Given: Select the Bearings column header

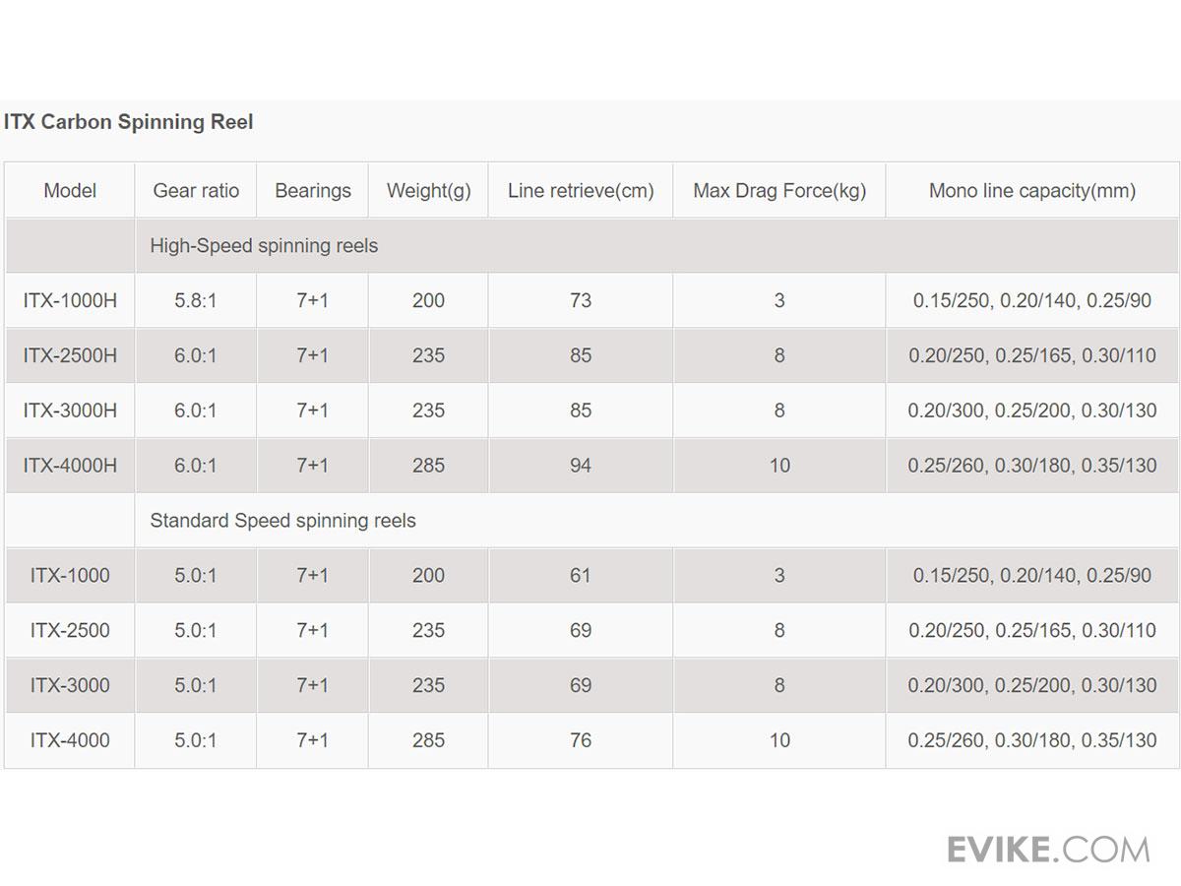Looking at the screenshot, I should point(313,191).
